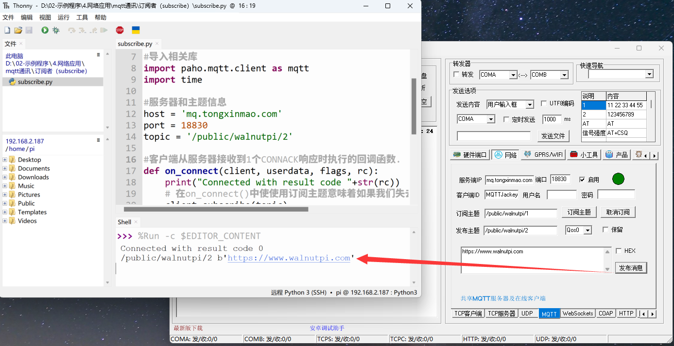
Task: Expand the Downloads folder
Action: click(x=5, y=177)
